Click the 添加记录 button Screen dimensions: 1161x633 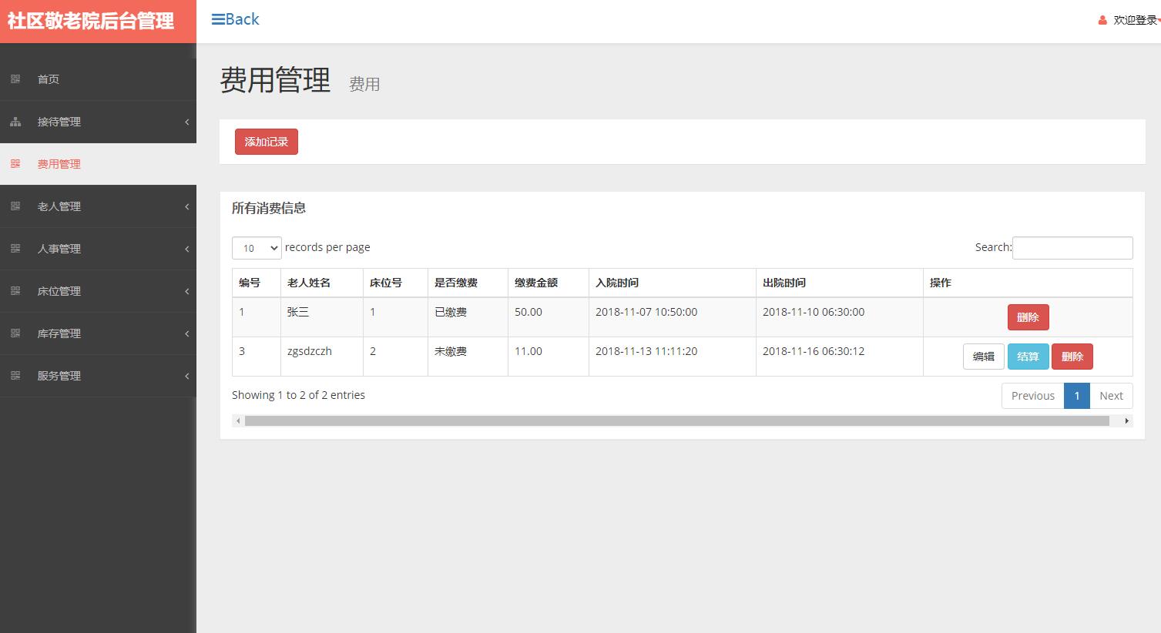[265, 141]
